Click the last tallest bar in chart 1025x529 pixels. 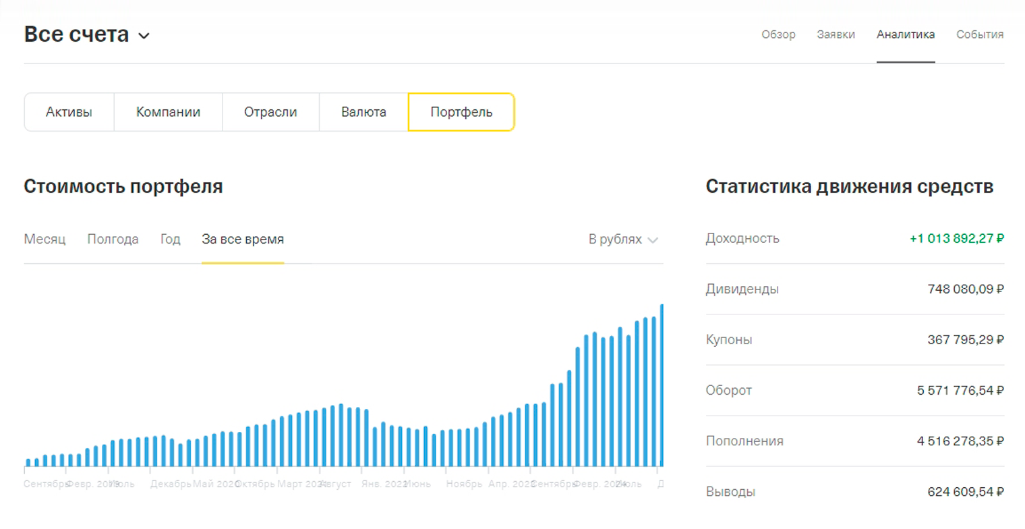(x=662, y=385)
